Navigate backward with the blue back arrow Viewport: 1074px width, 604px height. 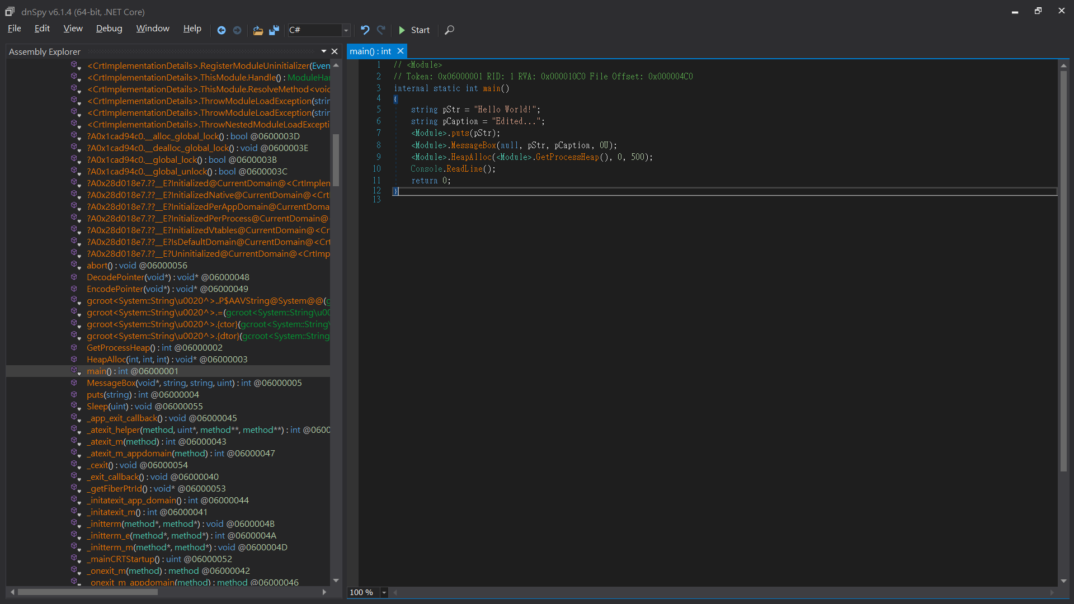tap(222, 30)
